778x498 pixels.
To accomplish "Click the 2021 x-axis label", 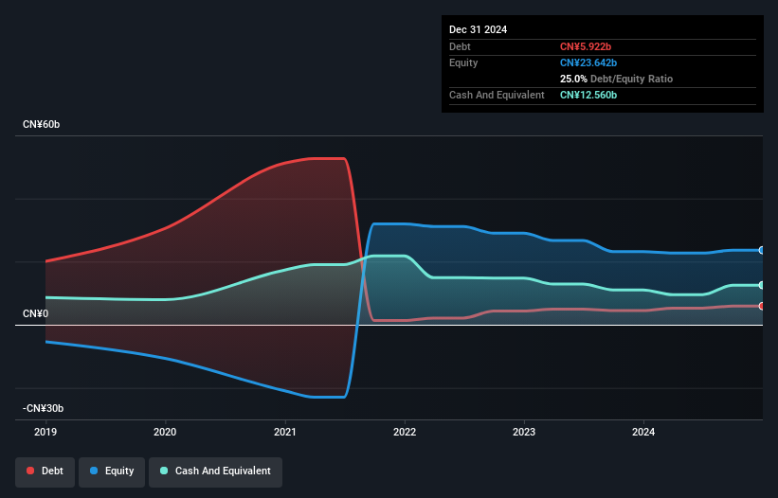I will point(285,432).
